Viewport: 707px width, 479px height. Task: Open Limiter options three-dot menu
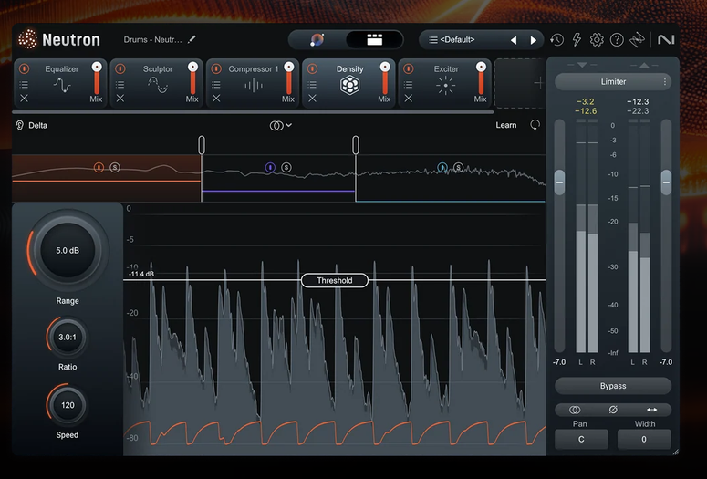(x=665, y=81)
